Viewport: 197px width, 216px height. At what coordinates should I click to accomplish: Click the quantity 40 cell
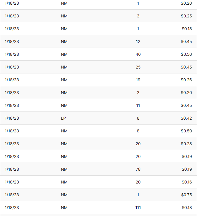point(138,54)
